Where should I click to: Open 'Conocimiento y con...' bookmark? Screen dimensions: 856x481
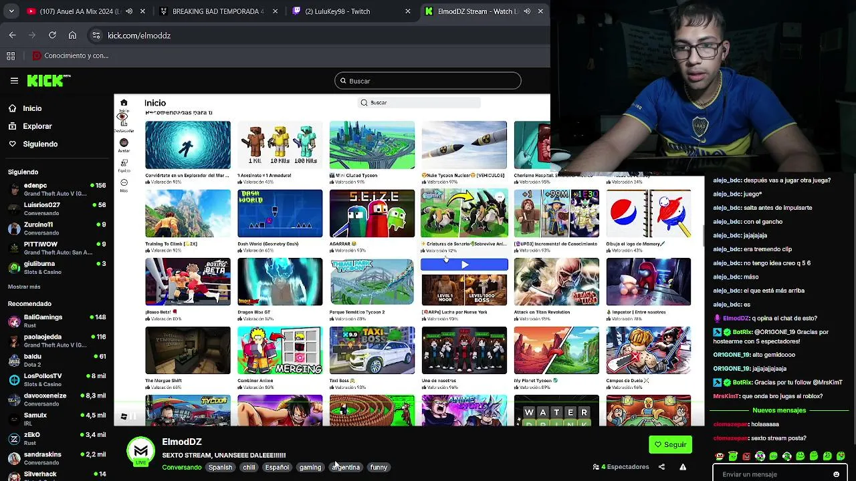[x=70, y=56]
